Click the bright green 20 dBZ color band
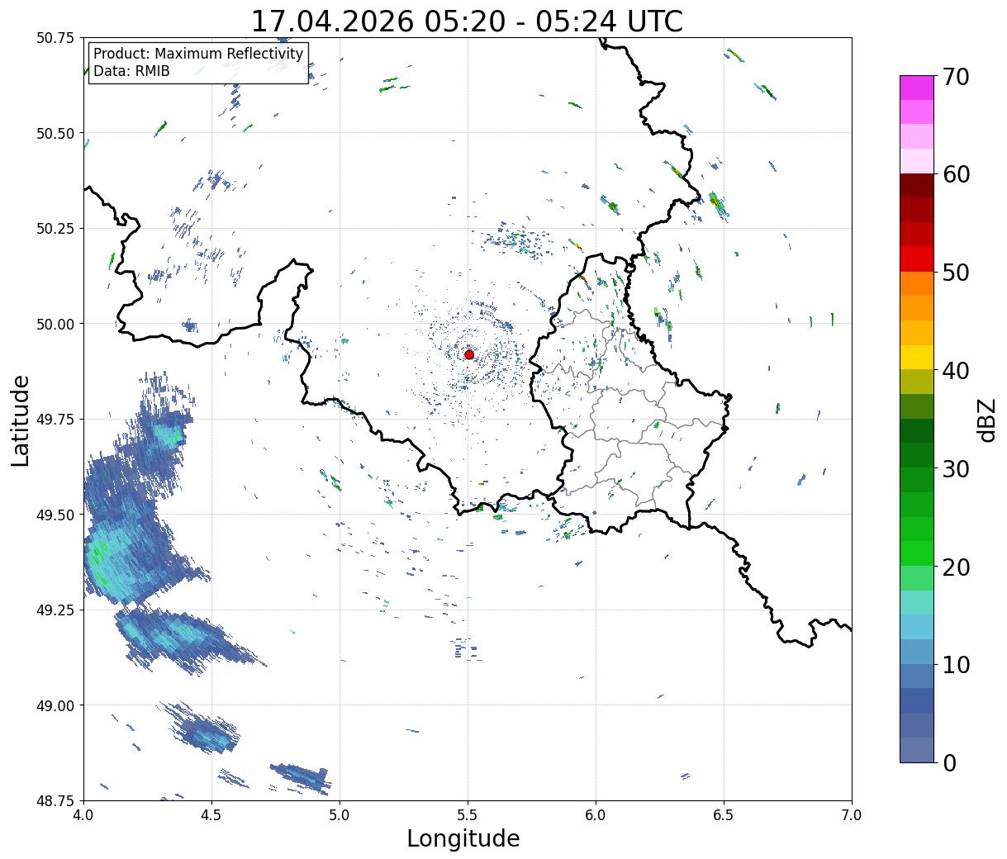The height and width of the screenshot is (859, 1007). click(917, 553)
